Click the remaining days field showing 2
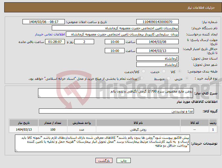The height and width of the screenshot is (168, 222). tap(84, 42)
